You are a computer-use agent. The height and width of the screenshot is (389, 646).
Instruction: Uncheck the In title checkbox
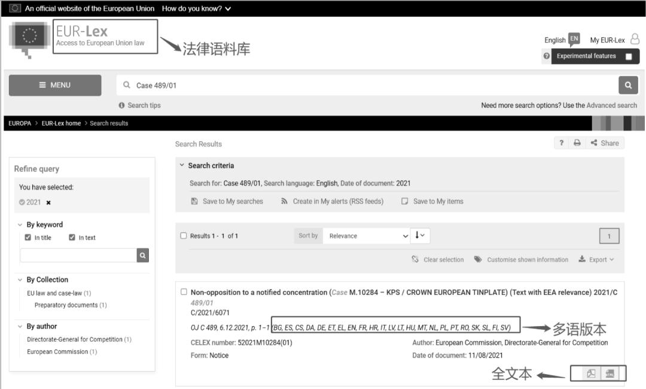28,238
